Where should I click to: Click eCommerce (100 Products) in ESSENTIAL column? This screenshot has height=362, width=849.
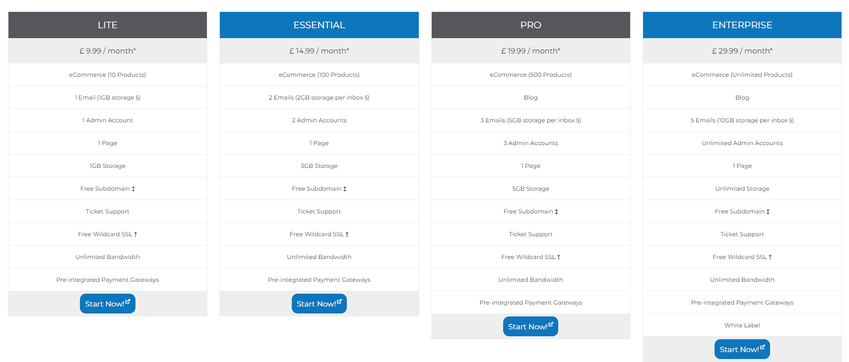(319, 74)
